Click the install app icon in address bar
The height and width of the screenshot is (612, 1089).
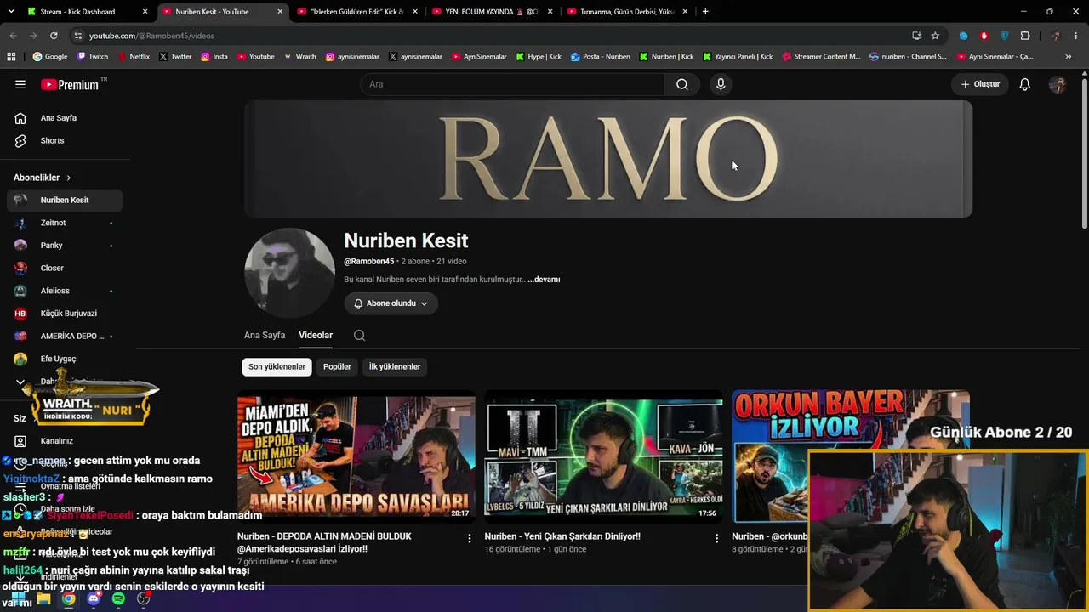(916, 36)
